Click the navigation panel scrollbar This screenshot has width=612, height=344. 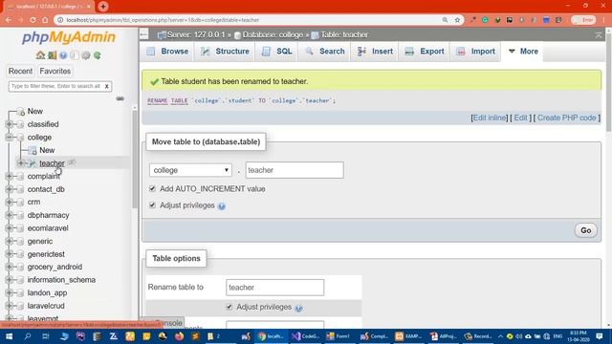coord(135,160)
